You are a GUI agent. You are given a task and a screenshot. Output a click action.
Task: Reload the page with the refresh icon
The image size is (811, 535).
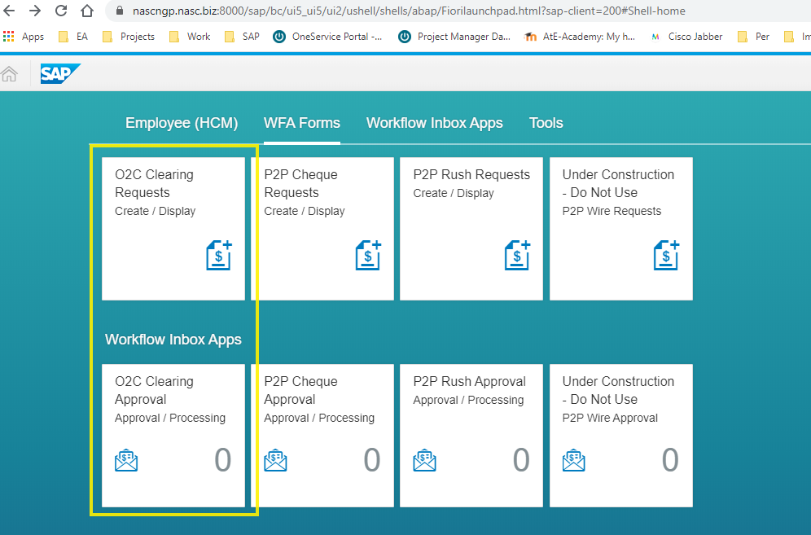click(x=61, y=11)
